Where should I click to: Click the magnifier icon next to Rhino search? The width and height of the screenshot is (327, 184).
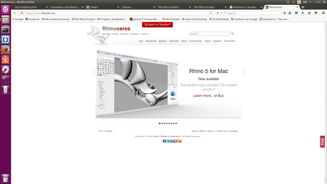232,34
